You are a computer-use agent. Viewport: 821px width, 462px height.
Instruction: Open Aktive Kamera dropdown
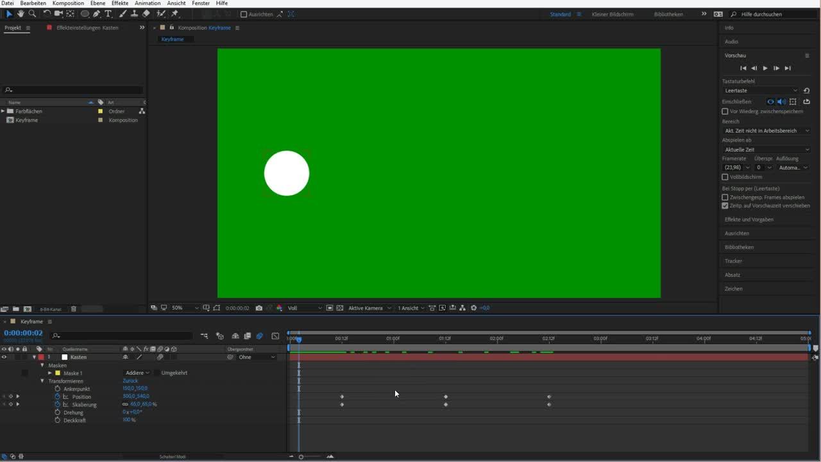pos(369,308)
